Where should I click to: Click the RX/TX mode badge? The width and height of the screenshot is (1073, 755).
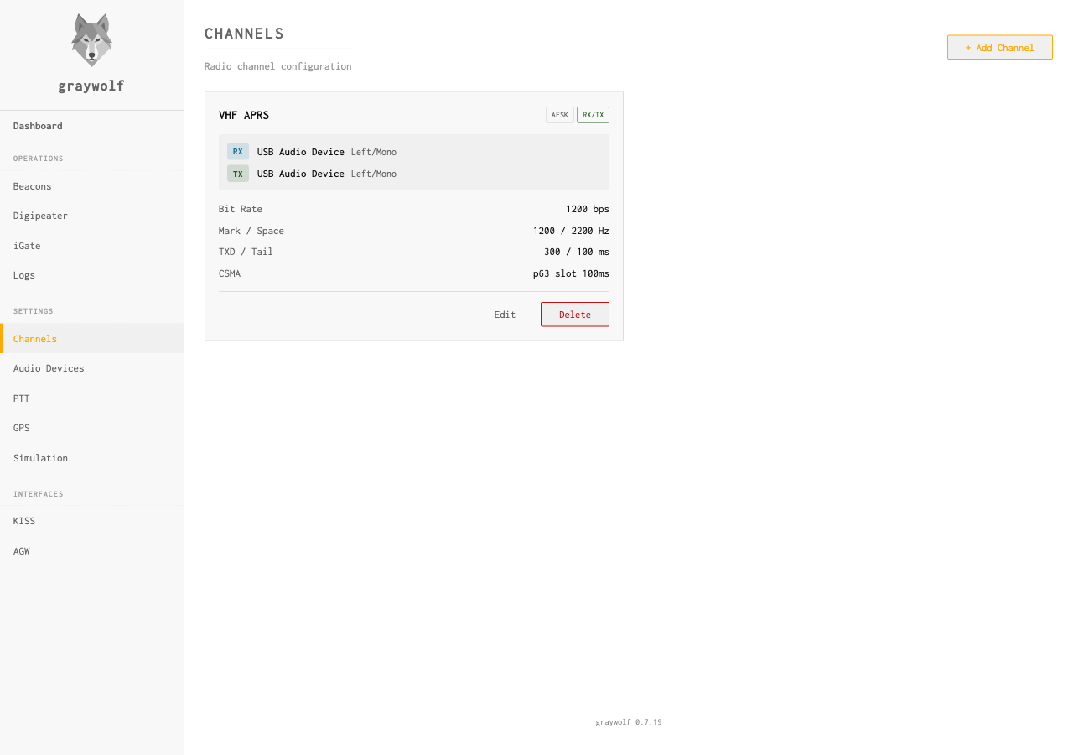point(593,115)
